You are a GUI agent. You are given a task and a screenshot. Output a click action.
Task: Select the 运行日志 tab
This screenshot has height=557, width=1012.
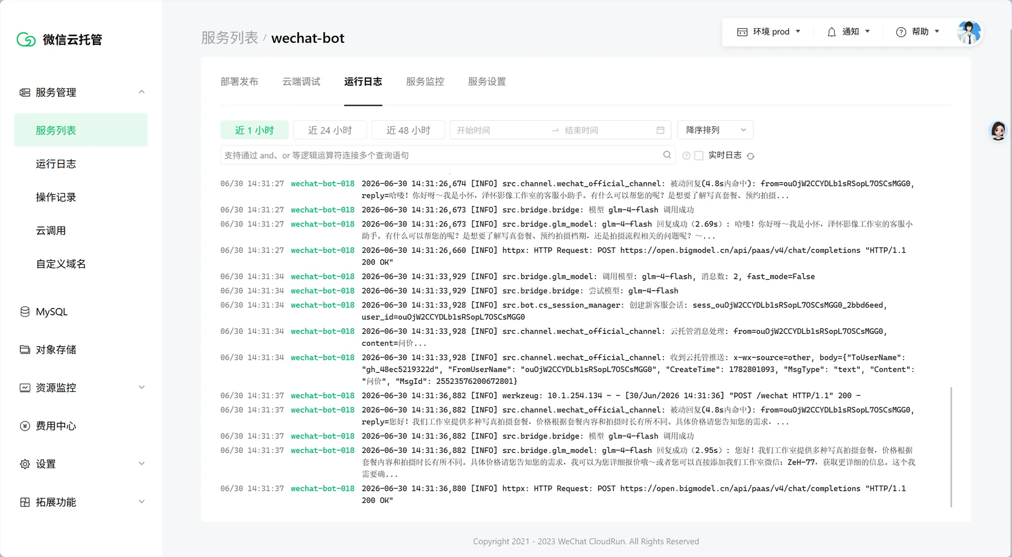pyautogui.click(x=363, y=82)
